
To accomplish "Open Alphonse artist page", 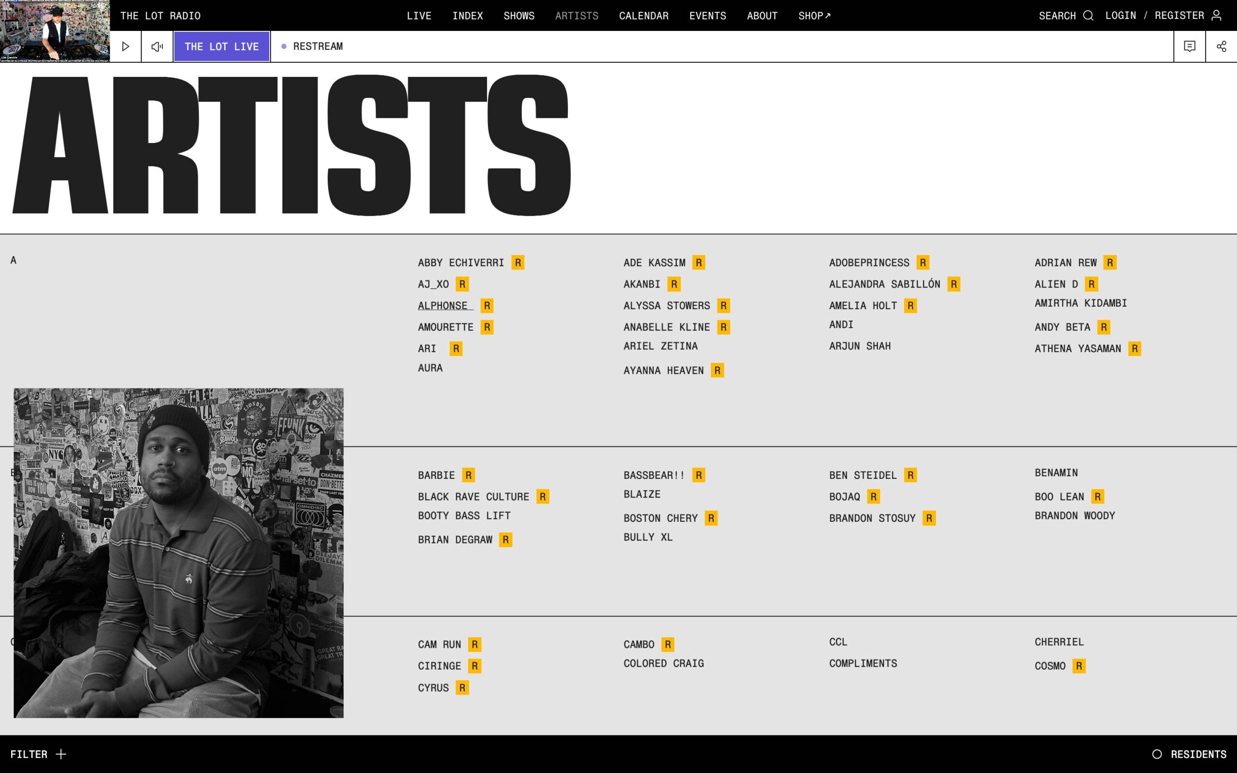I will coord(443,306).
